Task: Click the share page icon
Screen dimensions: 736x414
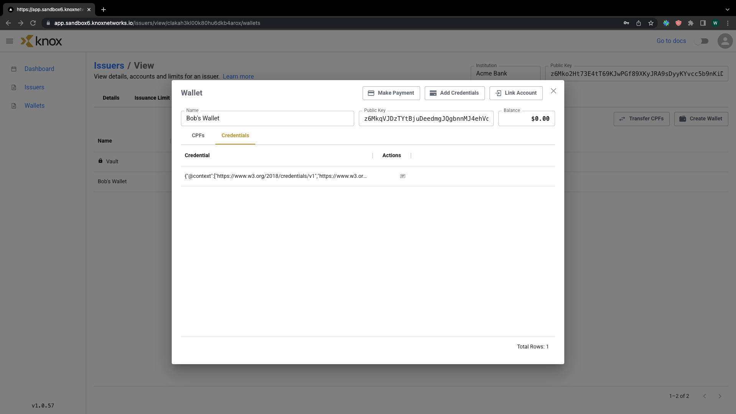Action: (639, 23)
